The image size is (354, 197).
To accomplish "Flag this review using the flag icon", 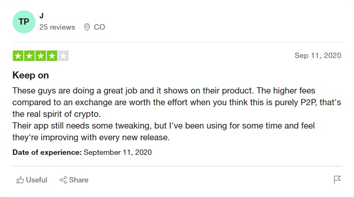I will point(337,180).
